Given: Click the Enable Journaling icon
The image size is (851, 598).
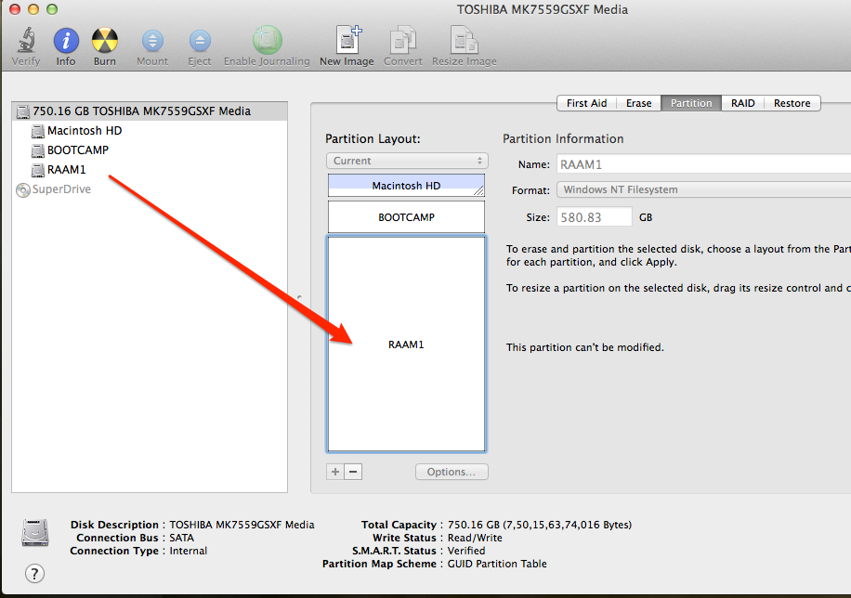Looking at the screenshot, I should coord(267,40).
